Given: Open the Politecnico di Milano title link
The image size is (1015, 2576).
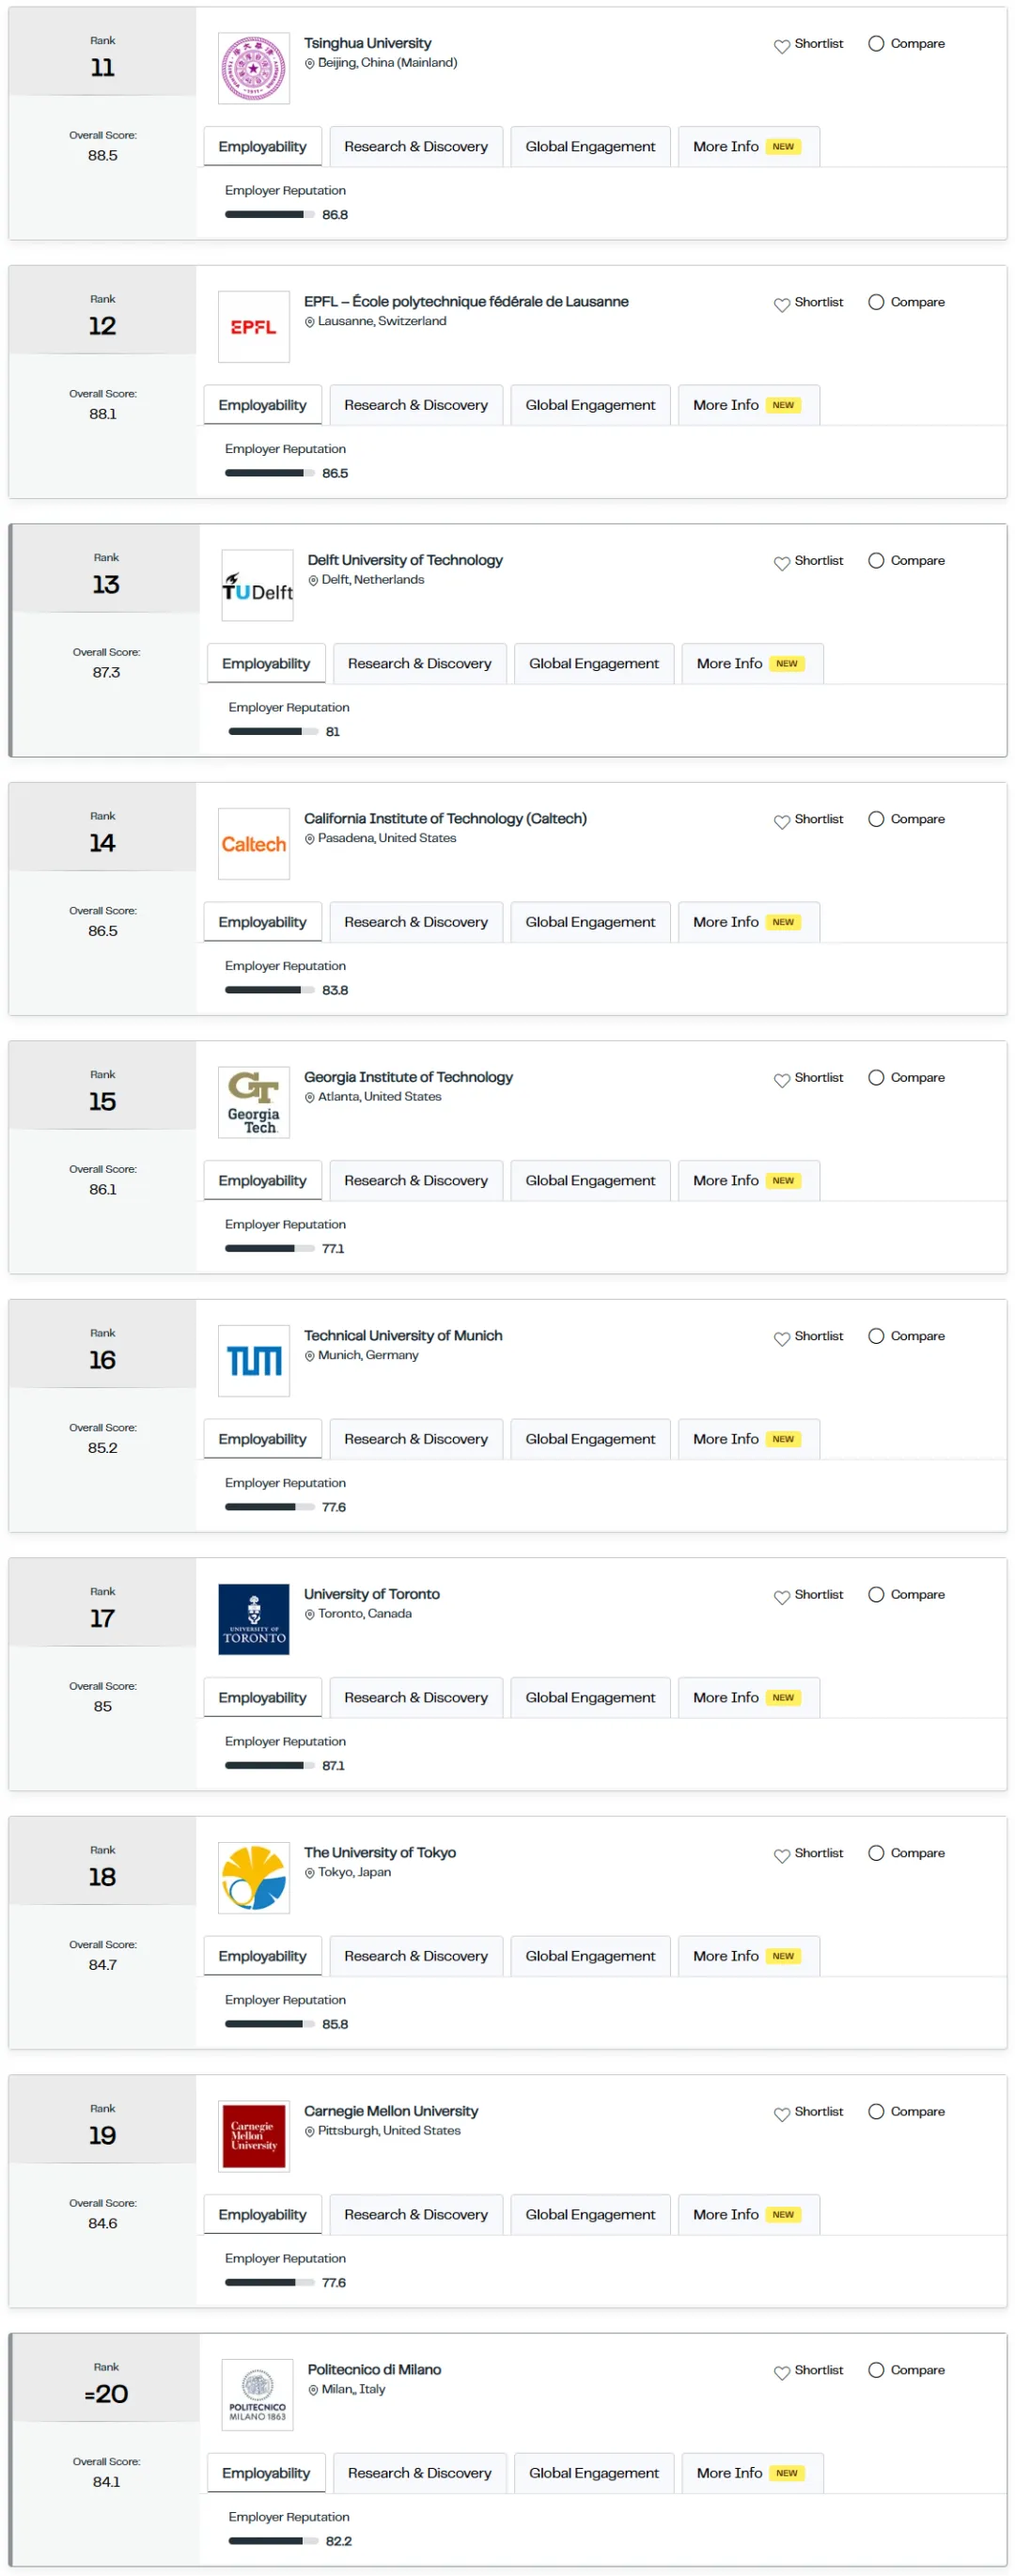Looking at the screenshot, I should (x=374, y=2370).
